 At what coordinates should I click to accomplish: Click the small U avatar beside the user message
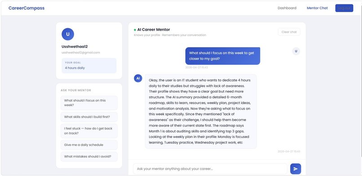point(296,51)
